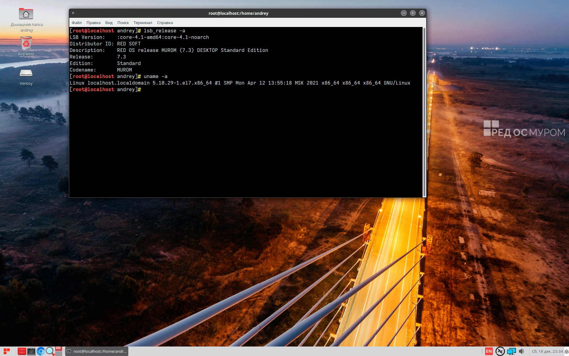
Task: Click the volume speaker tray icon
Action: [x=521, y=351]
